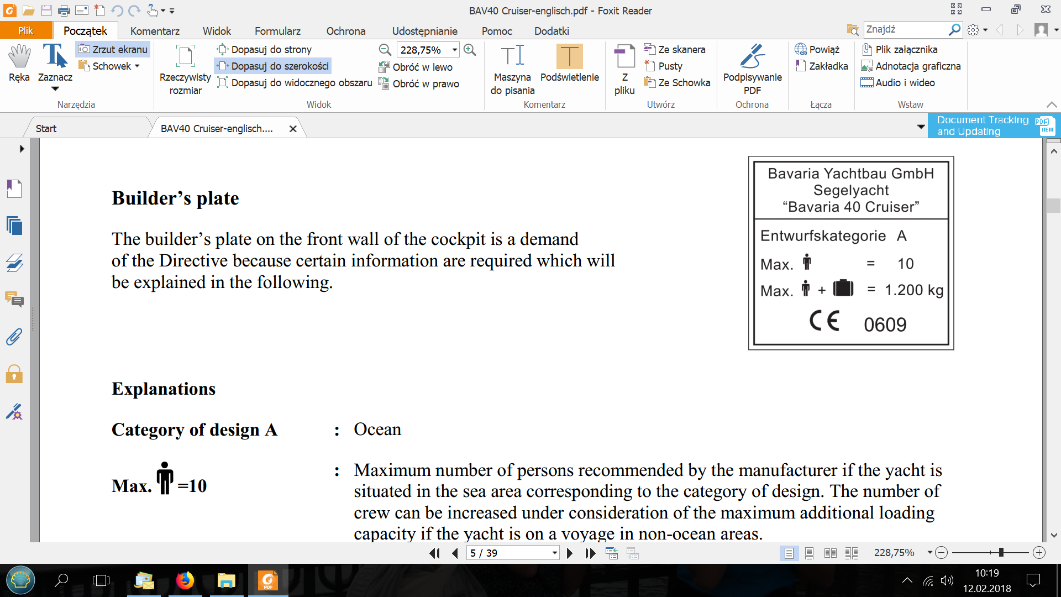Image resolution: width=1061 pixels, height=597 pixels.
Task: Create PDF Ze Schowka
Action: [x=677, y=82]
